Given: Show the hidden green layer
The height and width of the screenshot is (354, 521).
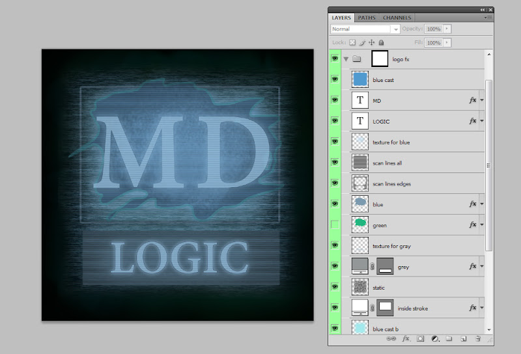Looking at the screenshot, I should tap(335, 225).
